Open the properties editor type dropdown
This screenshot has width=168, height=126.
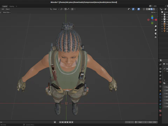pos(161,60)
